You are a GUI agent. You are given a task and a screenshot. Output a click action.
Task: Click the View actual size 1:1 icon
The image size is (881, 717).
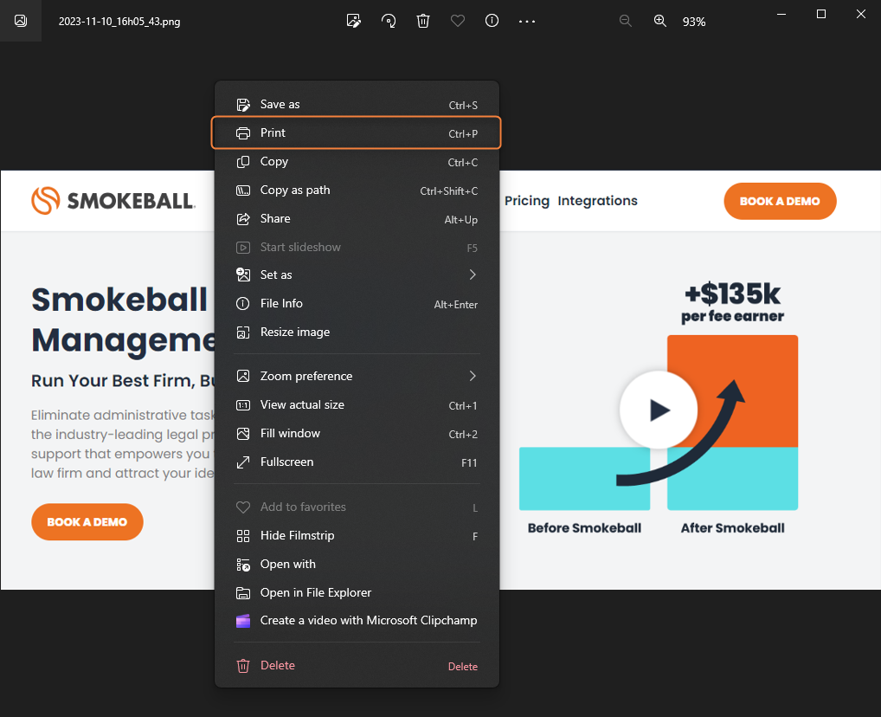pyautogui.click(x=242, y=405)
